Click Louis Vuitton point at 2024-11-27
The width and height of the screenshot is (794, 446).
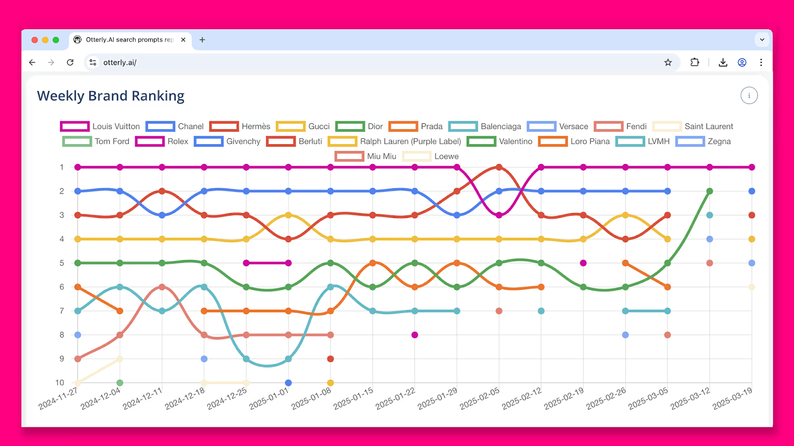coord(77,167)
